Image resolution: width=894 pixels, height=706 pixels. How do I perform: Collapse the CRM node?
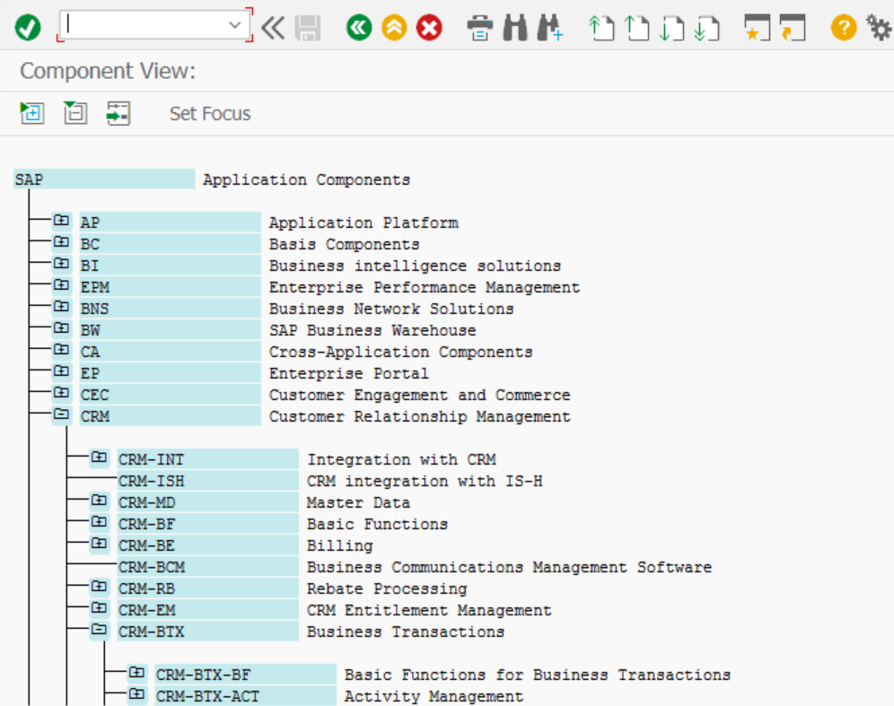pos(61,414)
